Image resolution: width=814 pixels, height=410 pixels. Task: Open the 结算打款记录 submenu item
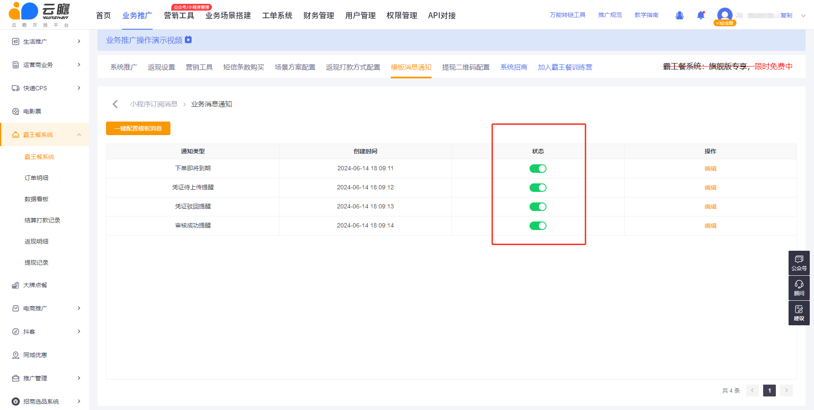[42, 220]
